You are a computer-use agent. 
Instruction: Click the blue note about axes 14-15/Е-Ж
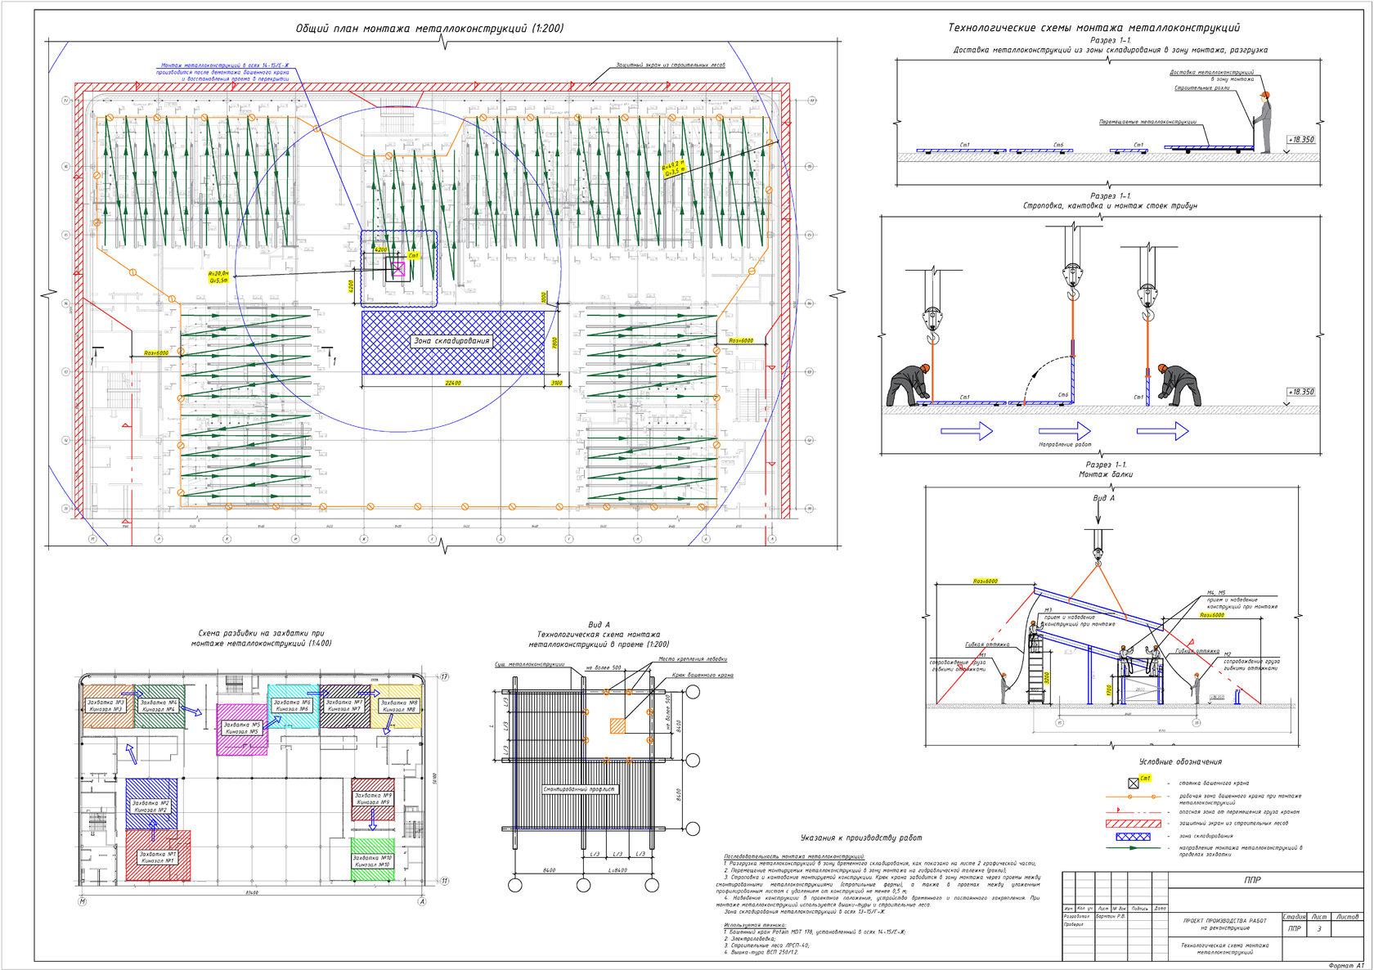click(x=224, y=72)
